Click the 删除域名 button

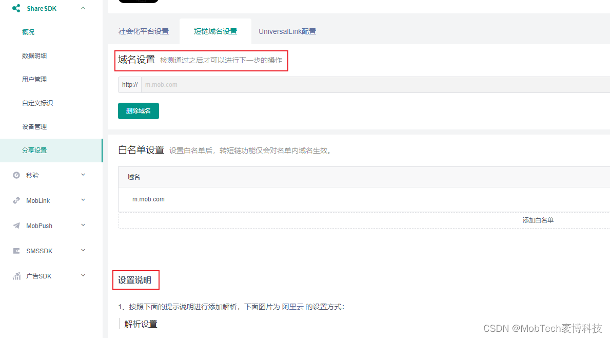click(x=138, y=110)
